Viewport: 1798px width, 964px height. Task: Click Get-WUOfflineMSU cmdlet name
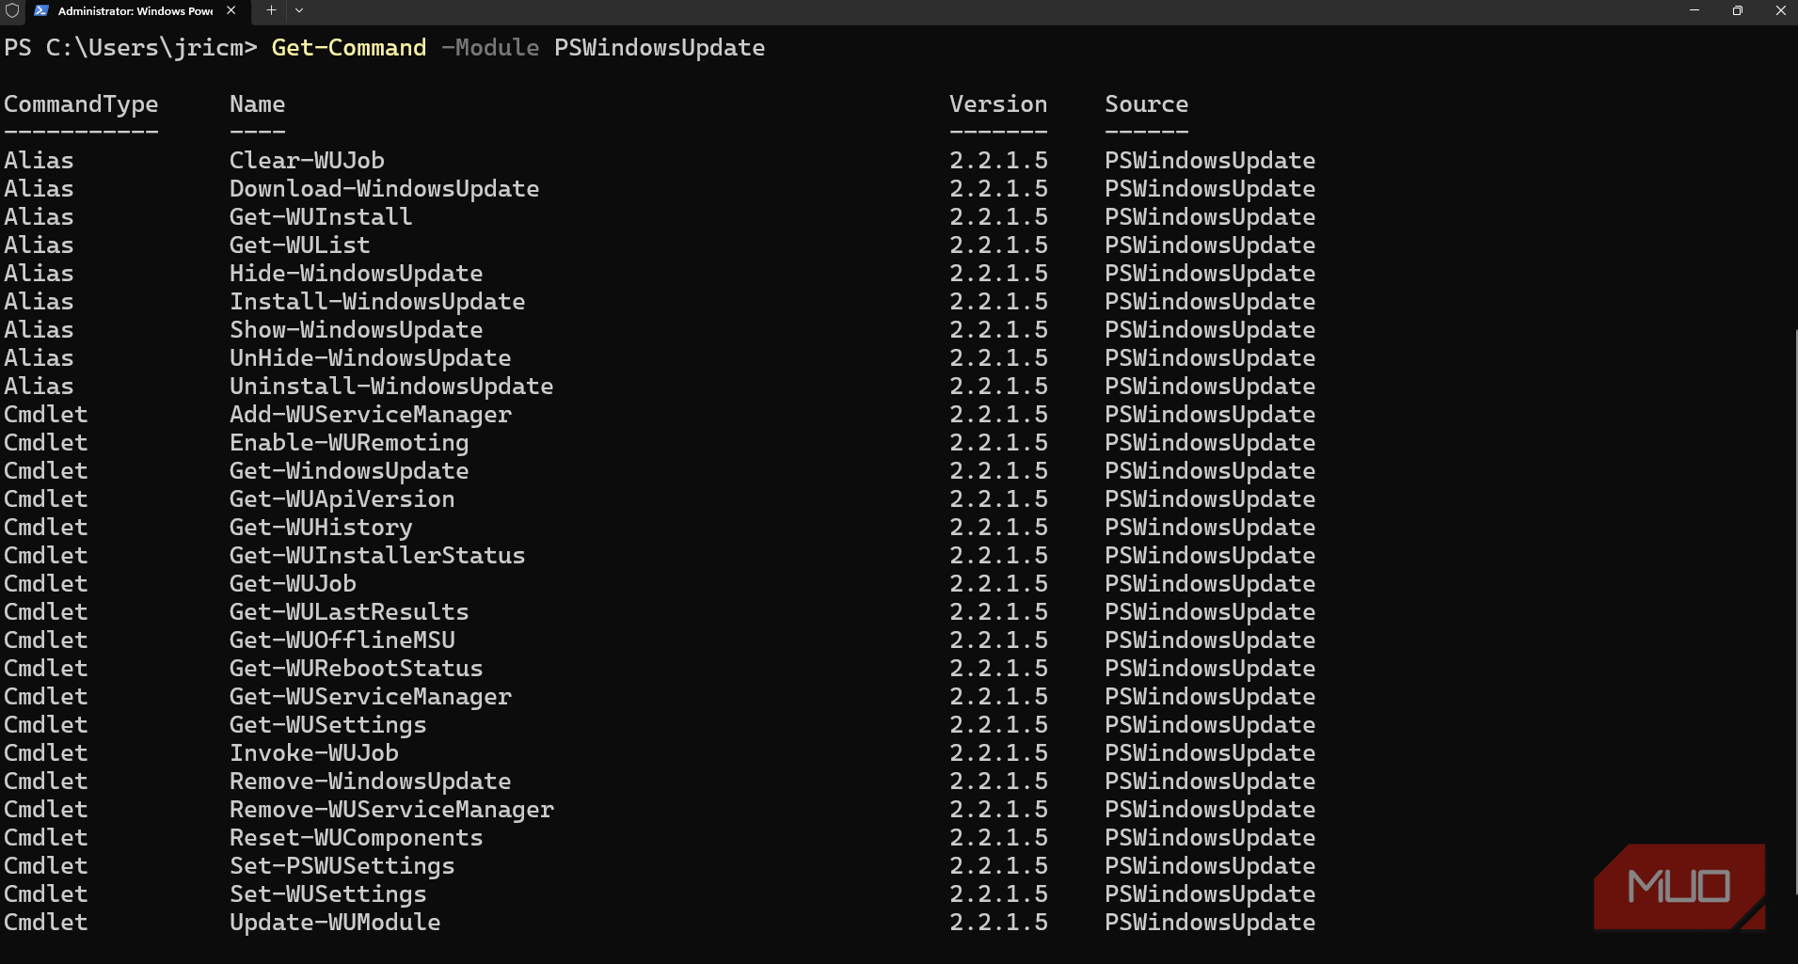[x=342, y=640]
